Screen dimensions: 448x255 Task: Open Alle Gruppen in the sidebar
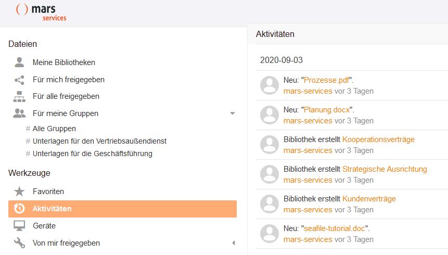click(54, 129)
